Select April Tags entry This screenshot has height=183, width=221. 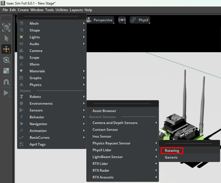pyautogui.click(x=52, y=144)
